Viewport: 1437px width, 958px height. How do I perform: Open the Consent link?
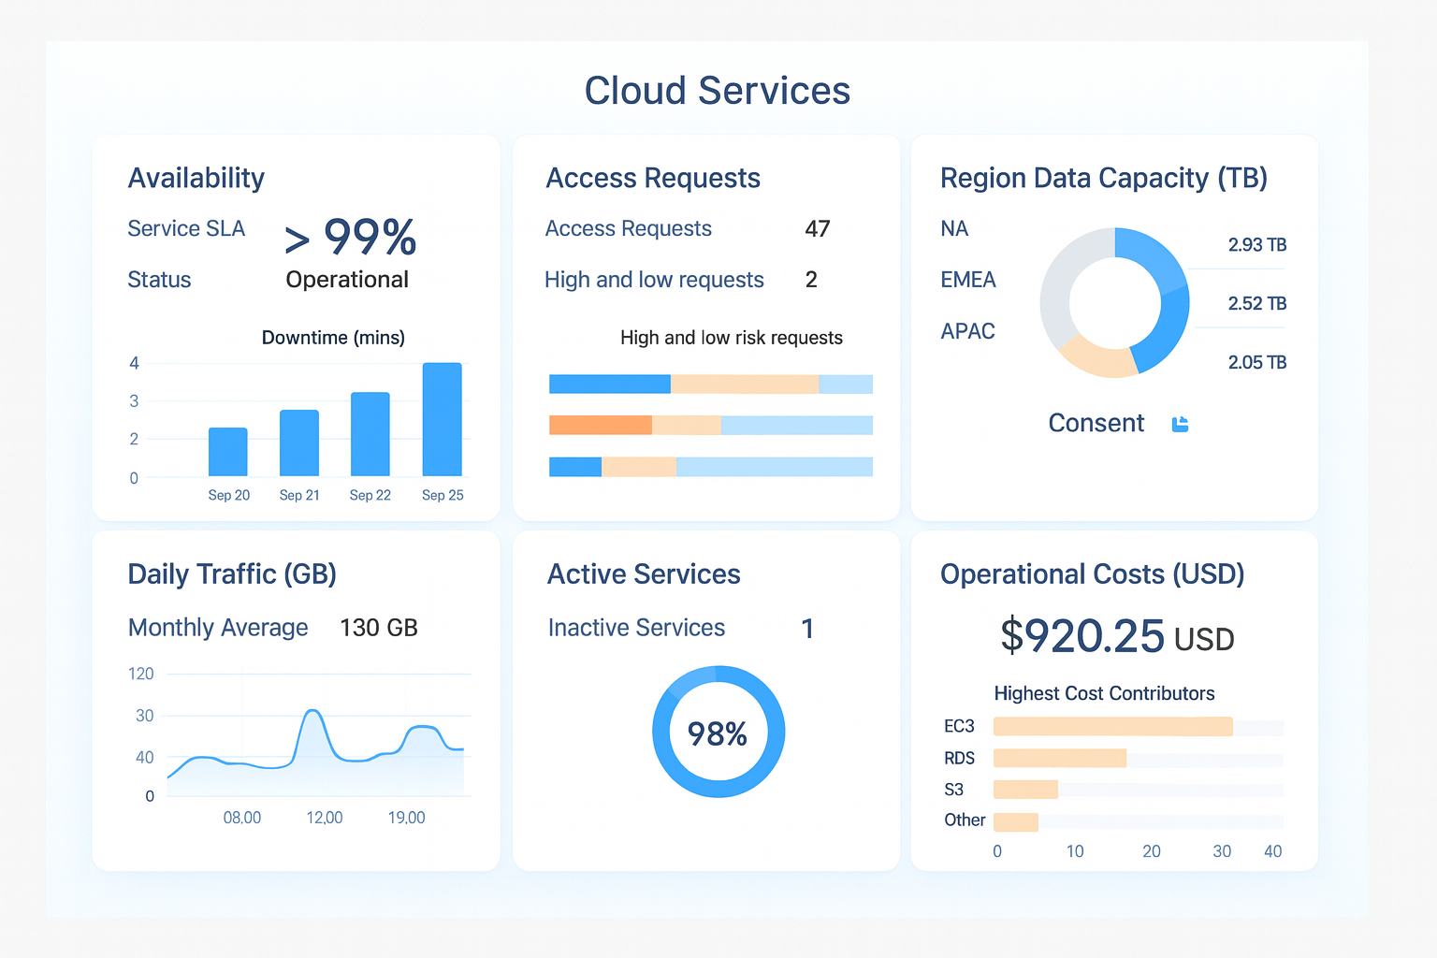click(1096, 424)
